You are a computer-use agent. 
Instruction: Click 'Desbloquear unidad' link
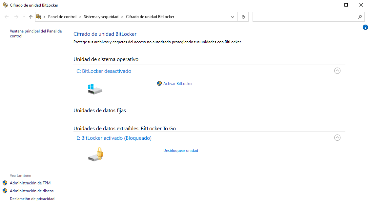coord(181,151)
